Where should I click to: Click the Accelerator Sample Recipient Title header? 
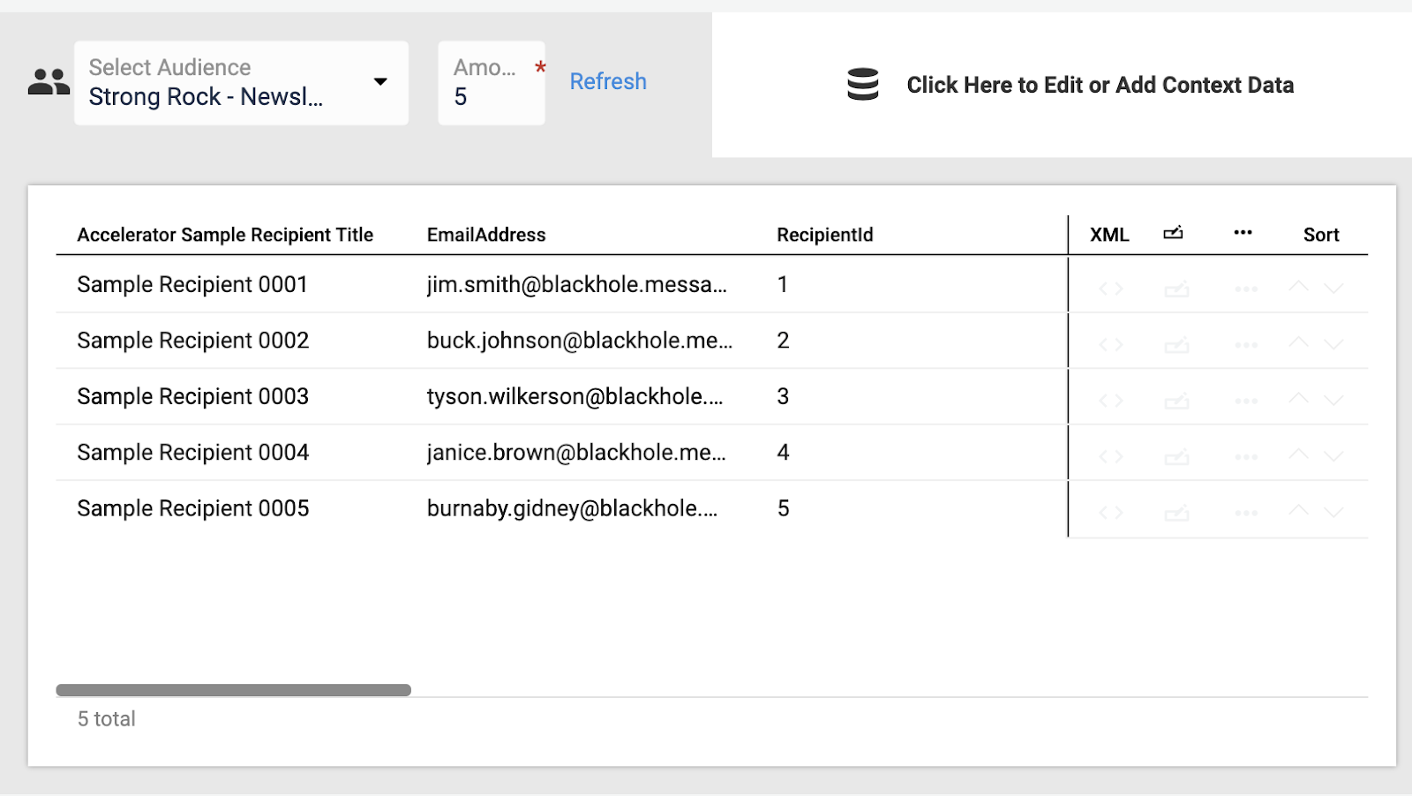(225, 235)
